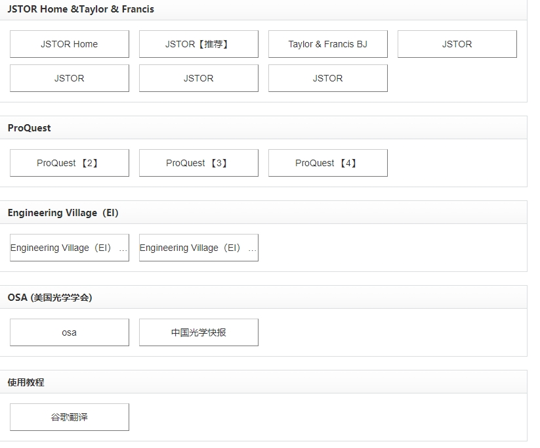Screen dimensions: 540x448
Task: Click the 使用教程 section heading
Action: [x=26, y=382]
